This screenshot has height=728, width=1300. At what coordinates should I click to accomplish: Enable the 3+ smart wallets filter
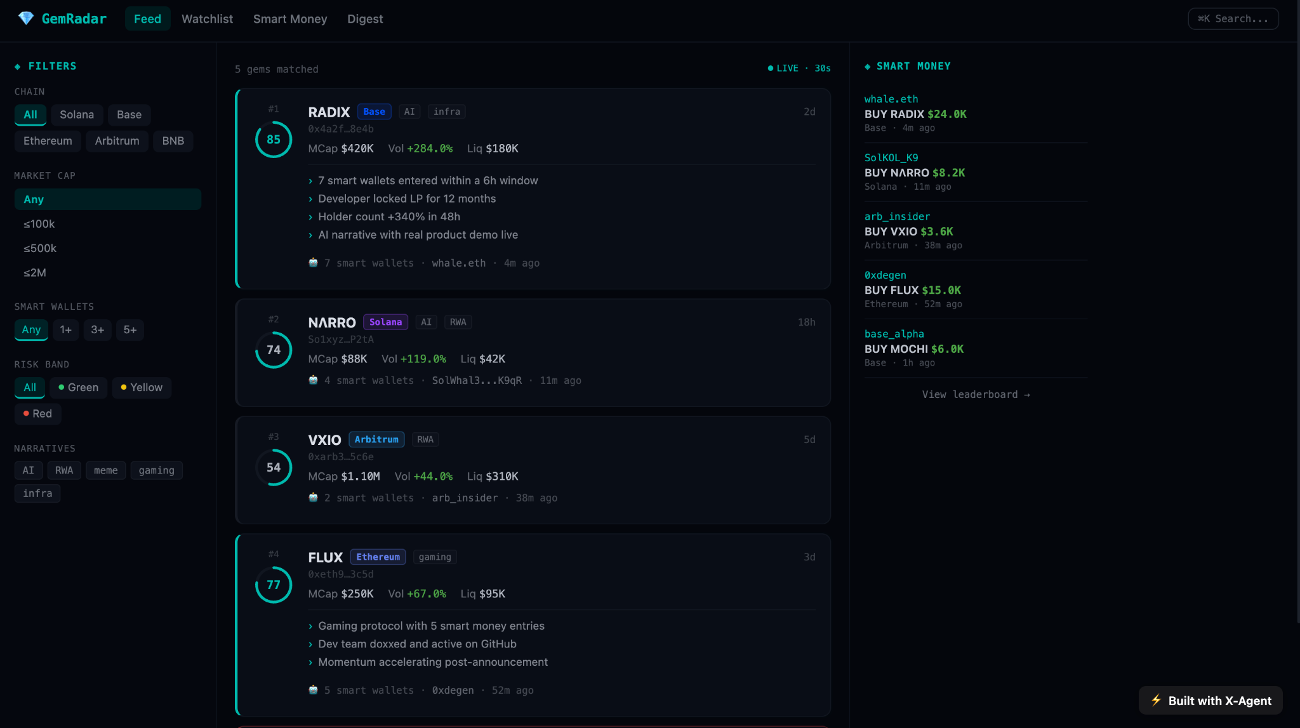click(x=97, y=330)
